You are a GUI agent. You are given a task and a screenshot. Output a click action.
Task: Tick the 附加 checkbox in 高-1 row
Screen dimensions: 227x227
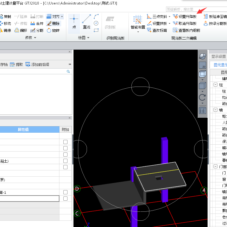(65, 192)
